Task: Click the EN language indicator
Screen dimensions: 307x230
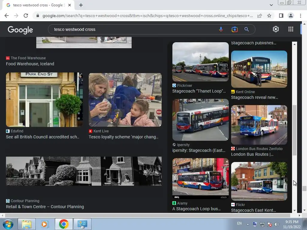Action: point(239,223)
